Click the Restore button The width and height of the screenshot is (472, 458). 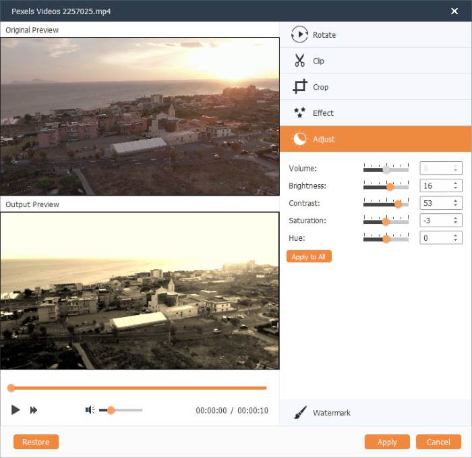coord(36,442)
